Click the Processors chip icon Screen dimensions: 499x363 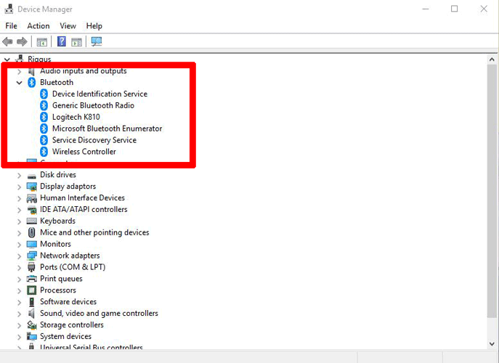coord(31,290)
